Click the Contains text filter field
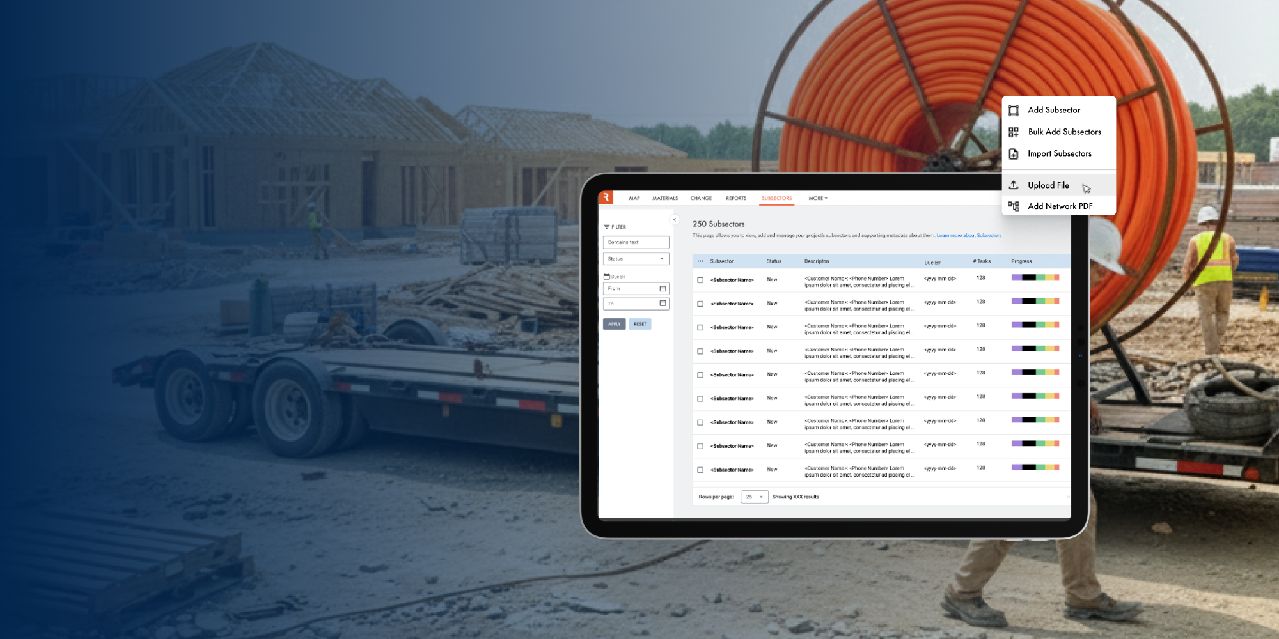Screen dimensions: 1279x639 [x=636, y=242]
